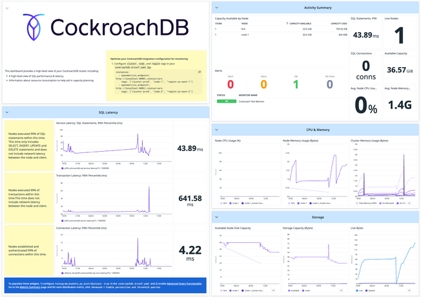Click the Node CPU Usage (%) chart title
421x297 pixels.
(x=228, y=141)
